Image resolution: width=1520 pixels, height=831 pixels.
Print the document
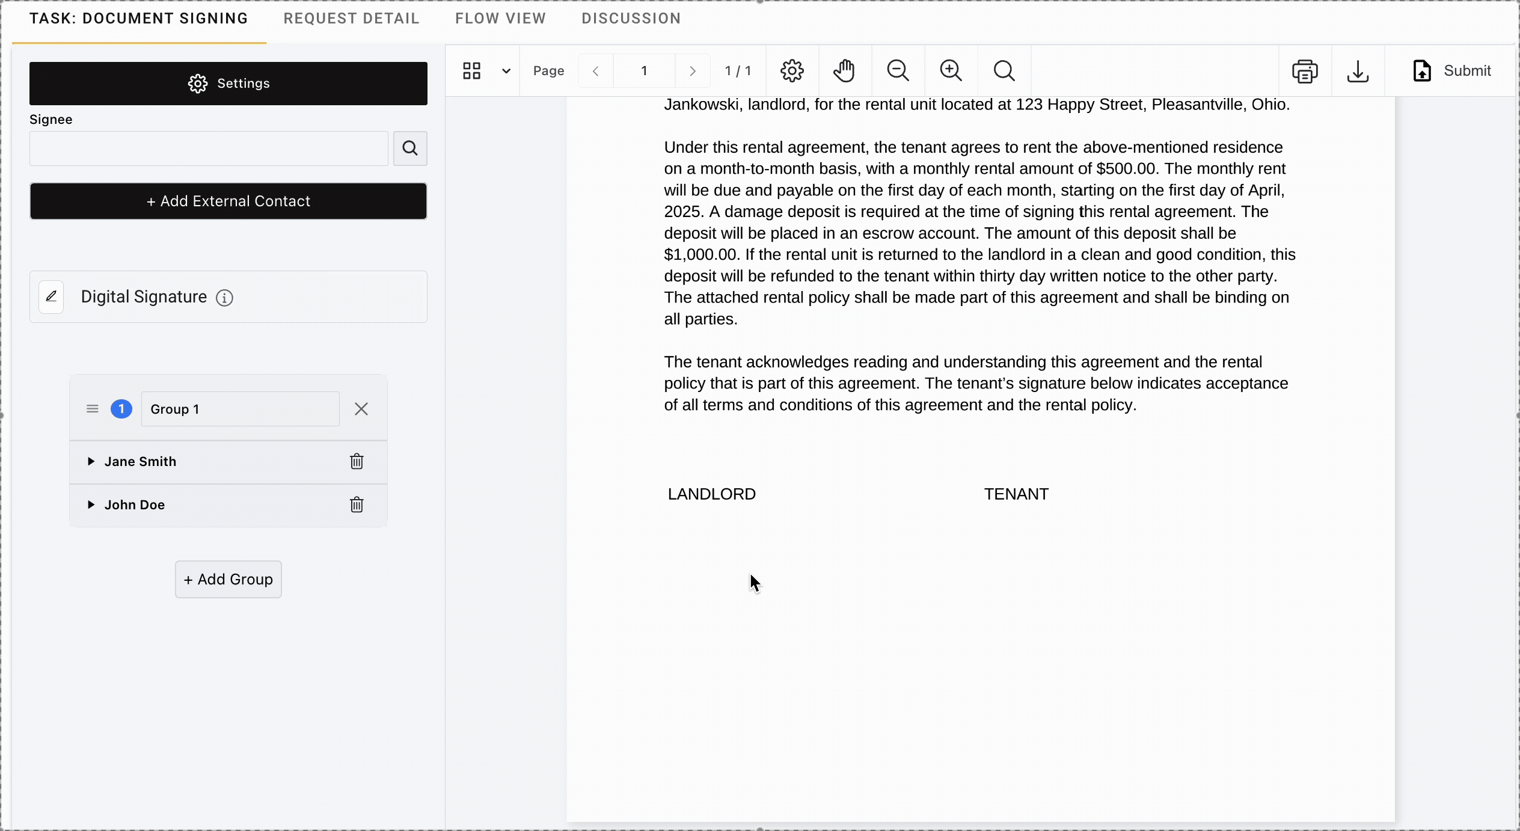[x=1305, y=71]
